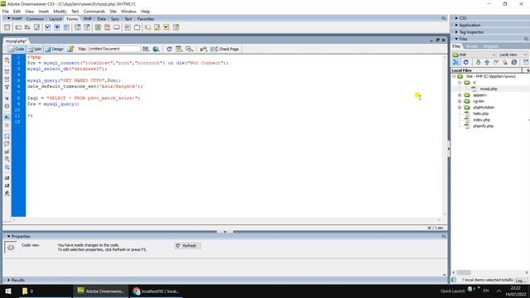The height and width of the screenshot is (298, 530).
Task: Open Visual Aids menu in document toolbar
Action: pos(190,49)
